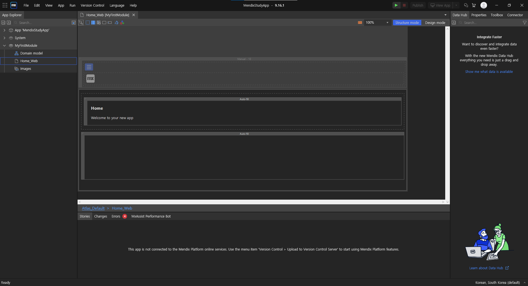Click 'Show me what data is available' link
Viewport: 528px width, 286px height.
(489, 71)
